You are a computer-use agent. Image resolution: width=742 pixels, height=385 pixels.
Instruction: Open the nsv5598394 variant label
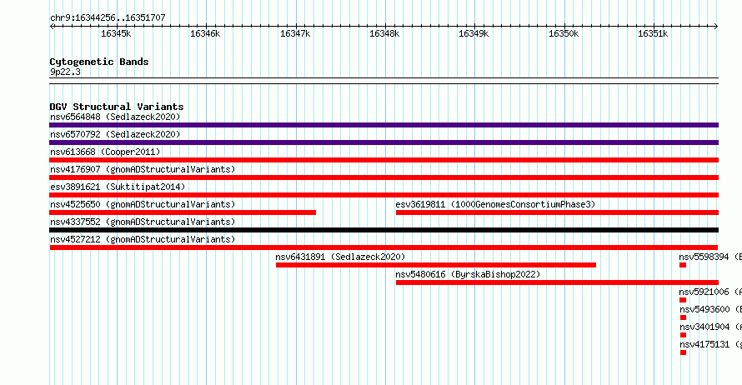point(710,257)
